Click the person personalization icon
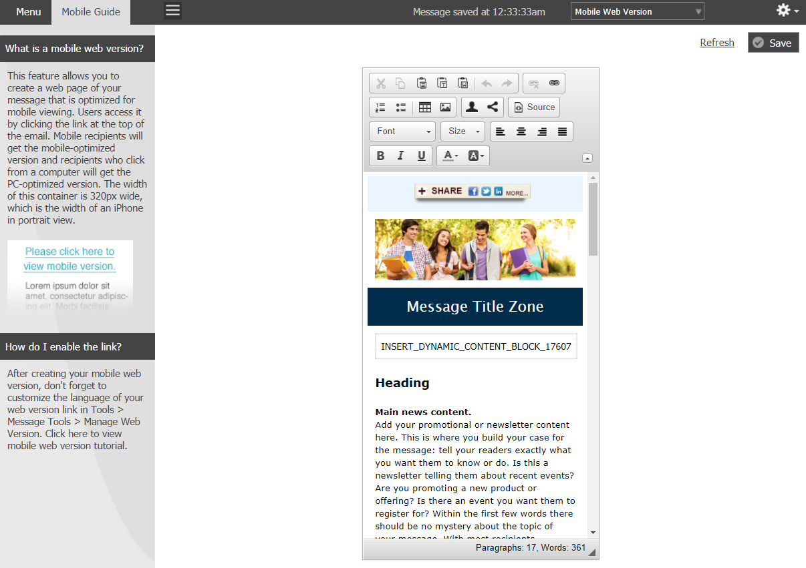Screen dimensions: 806x568 472,107
